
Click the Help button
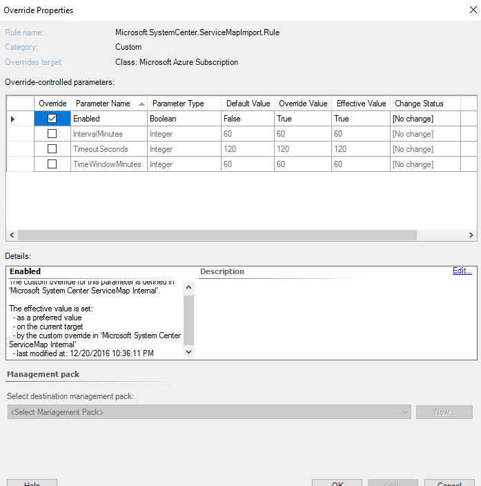(x=32, y=483)
